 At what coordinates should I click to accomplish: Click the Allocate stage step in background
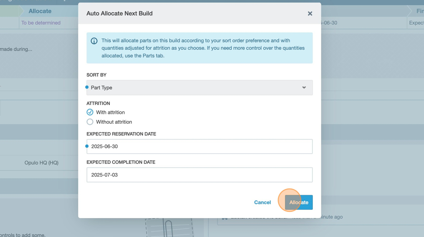pyautogui.click(x=40, y=11)
